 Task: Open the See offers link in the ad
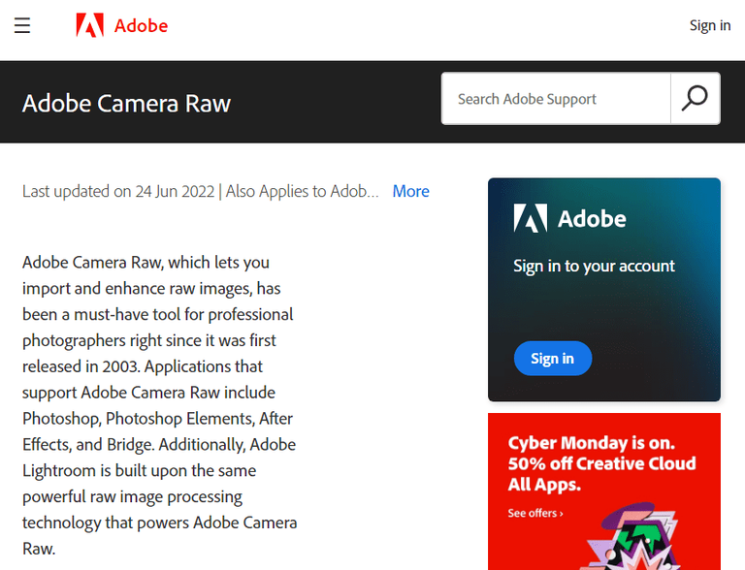[532, 513]
